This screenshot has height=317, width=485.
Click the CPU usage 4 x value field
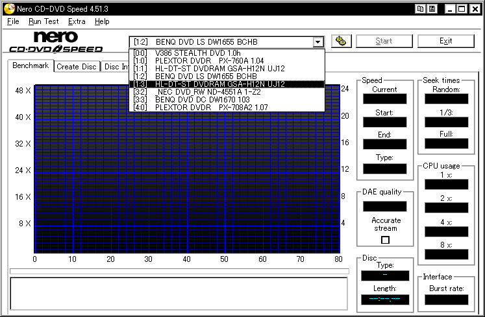click(x=446, y=231)
